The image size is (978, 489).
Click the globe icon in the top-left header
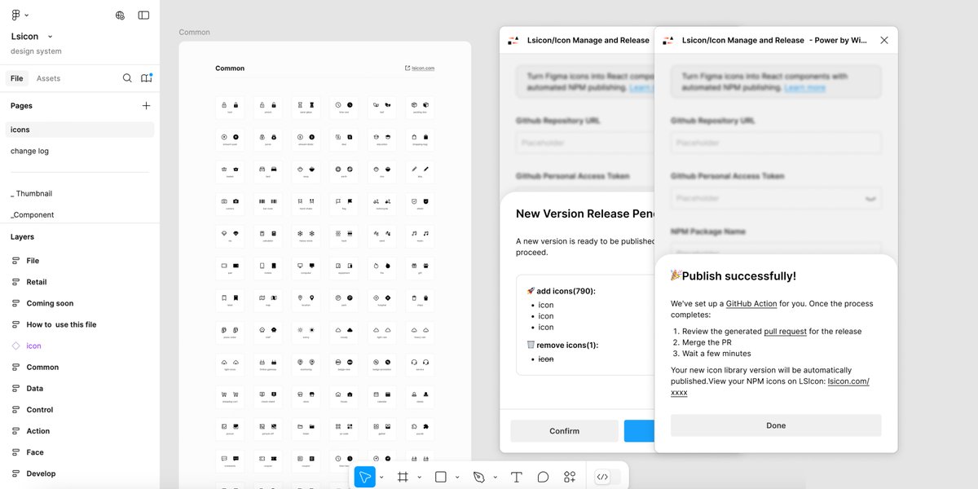(120, 15)
